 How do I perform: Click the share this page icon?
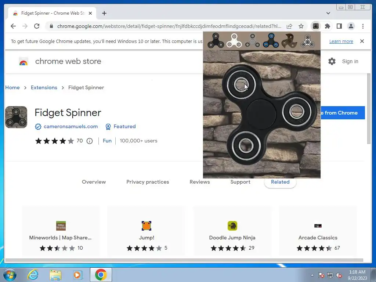(x=289, y=26)
